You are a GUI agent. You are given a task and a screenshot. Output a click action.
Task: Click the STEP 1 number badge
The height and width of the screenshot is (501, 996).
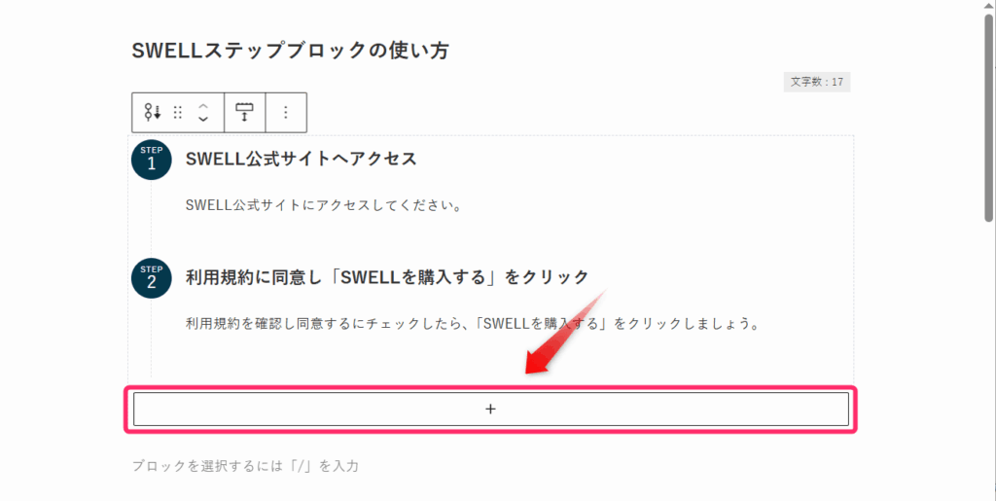pyautogui.click(x=151, y=159)
